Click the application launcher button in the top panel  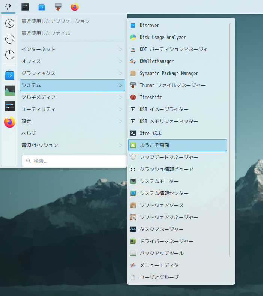pos(8,7)
